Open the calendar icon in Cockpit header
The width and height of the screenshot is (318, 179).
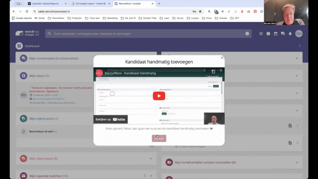click(x=275, y=34)
